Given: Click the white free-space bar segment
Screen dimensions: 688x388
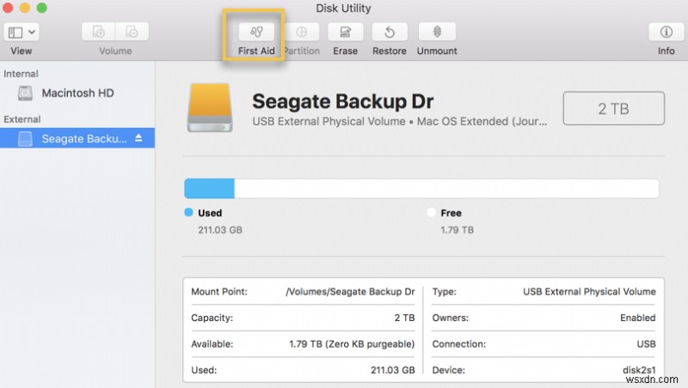Looking at the screenshot, I should (446, 188).
